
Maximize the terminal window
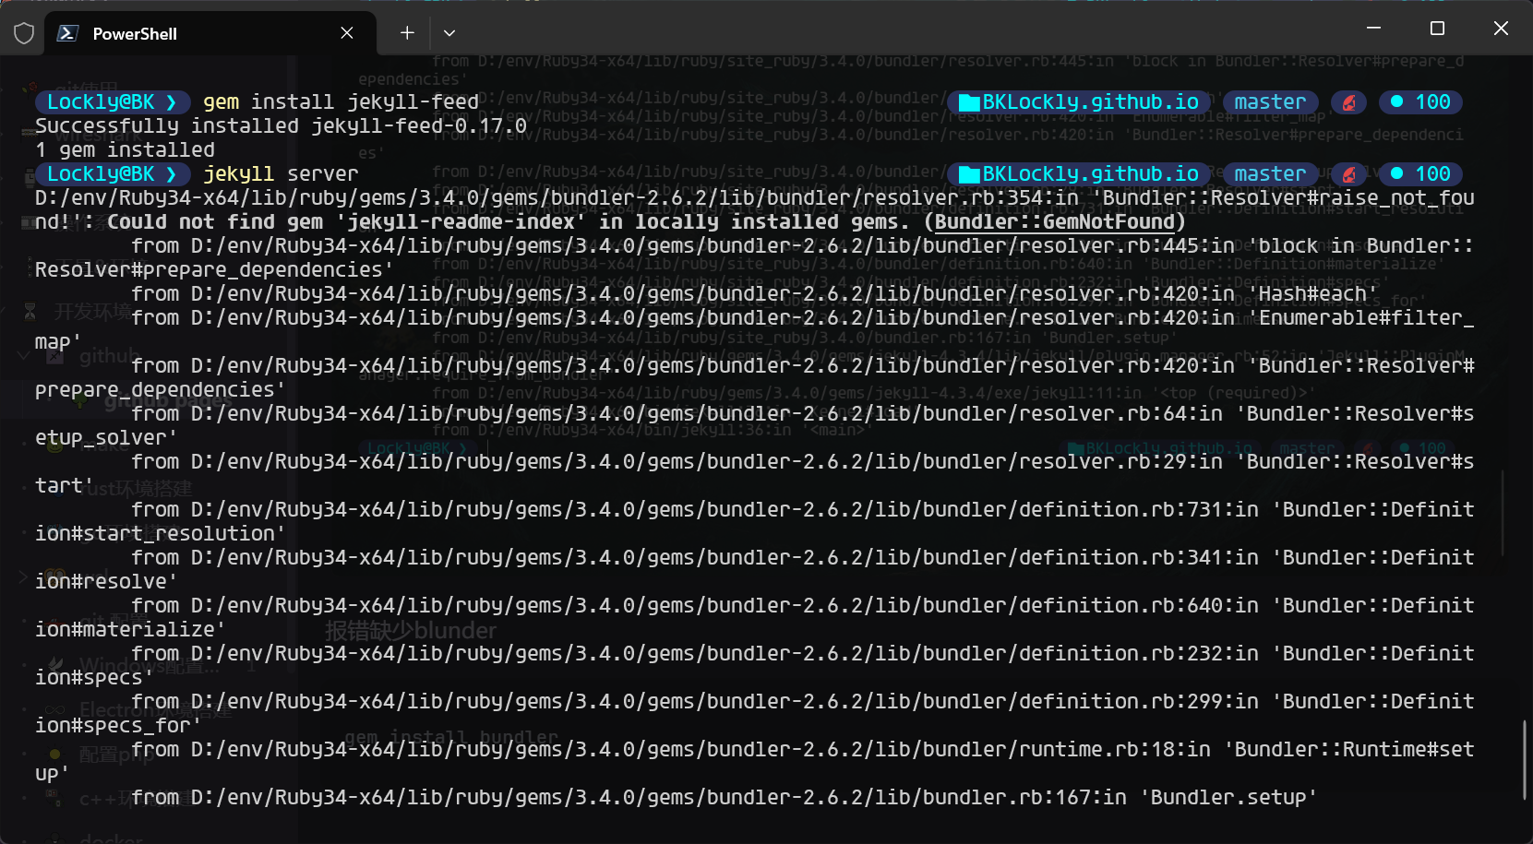[1437, 29]
